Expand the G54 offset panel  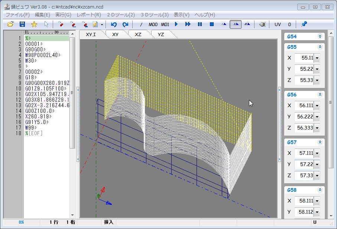[x=320, y=36]
